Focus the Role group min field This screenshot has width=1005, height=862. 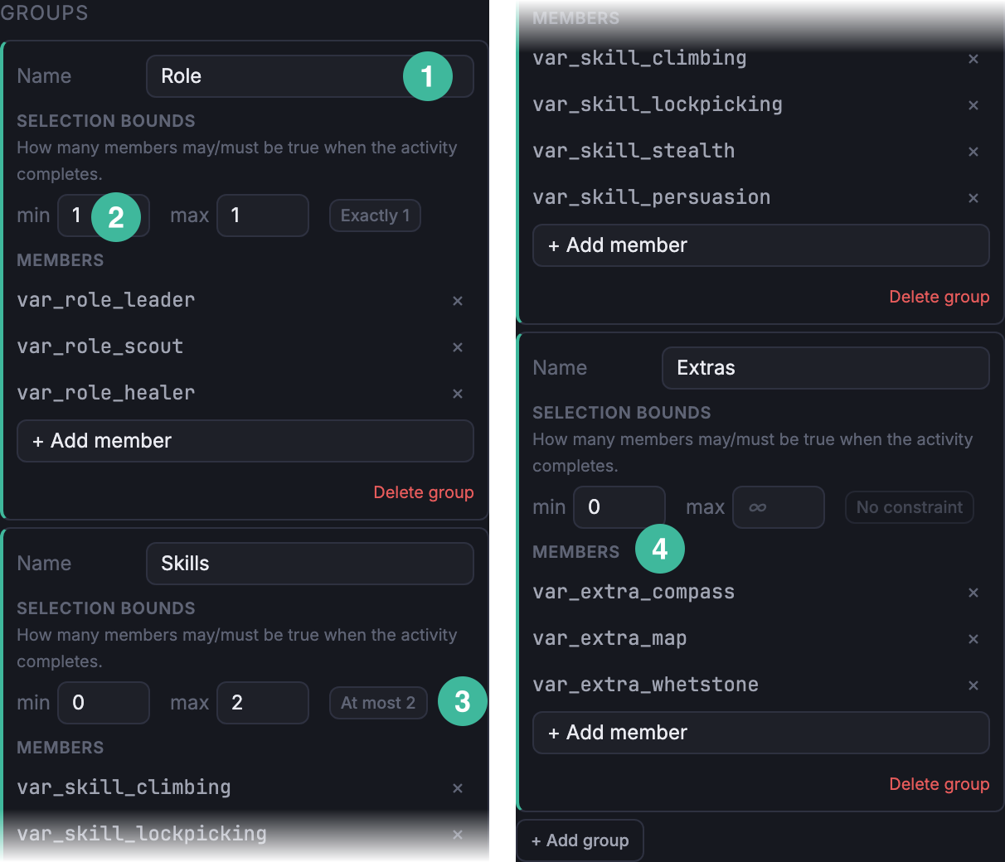[x=104, y=215]
